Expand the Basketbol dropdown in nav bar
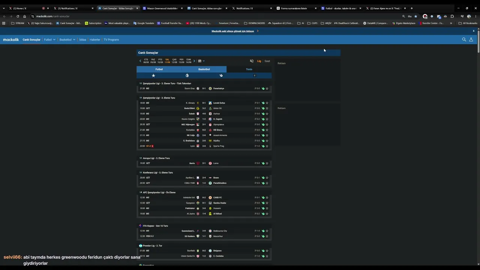 [x=74, y=39]
